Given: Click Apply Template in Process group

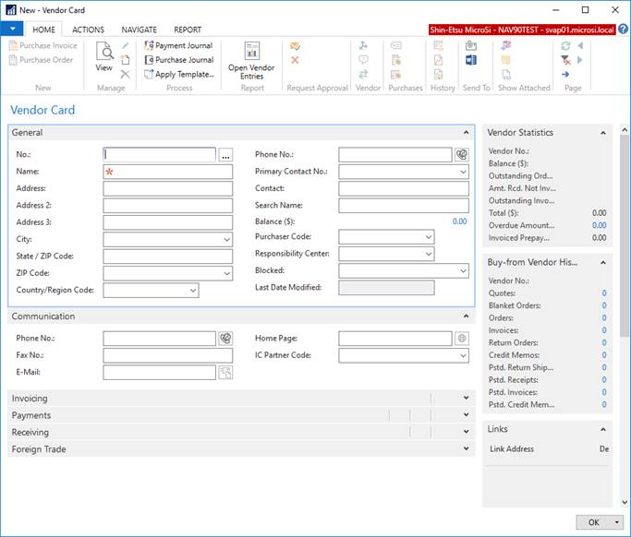Looking at the screenshot, I should point(179,75).
